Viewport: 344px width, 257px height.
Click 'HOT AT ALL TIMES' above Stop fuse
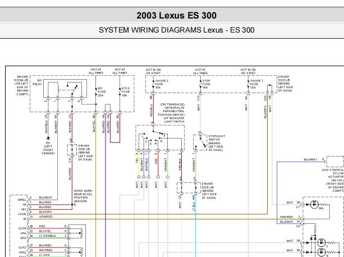[200, 71]
